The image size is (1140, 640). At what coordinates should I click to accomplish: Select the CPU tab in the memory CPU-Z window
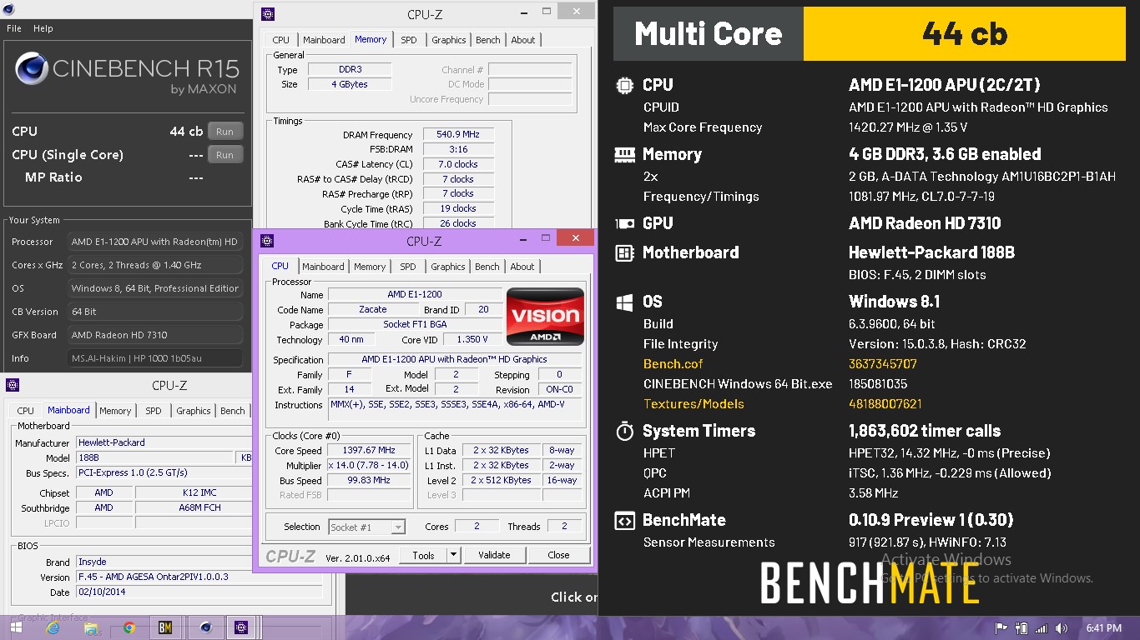pyautogui.click(x=281, y=40)
